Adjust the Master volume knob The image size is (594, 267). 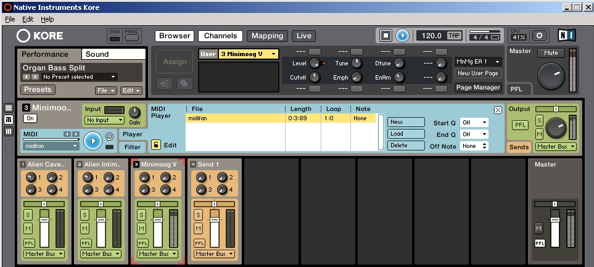pyautogui.click(x=550, y=75)
